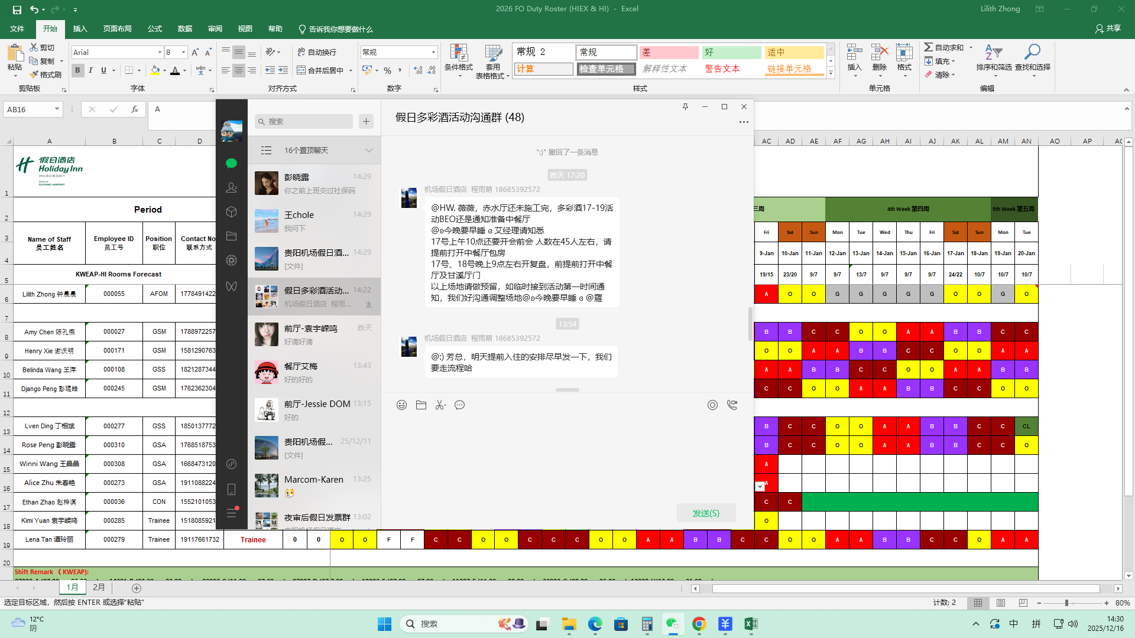Toggle Excel wrap text option
The image size is (1135, 638).
pyautogui.click(x=317, y=52)
